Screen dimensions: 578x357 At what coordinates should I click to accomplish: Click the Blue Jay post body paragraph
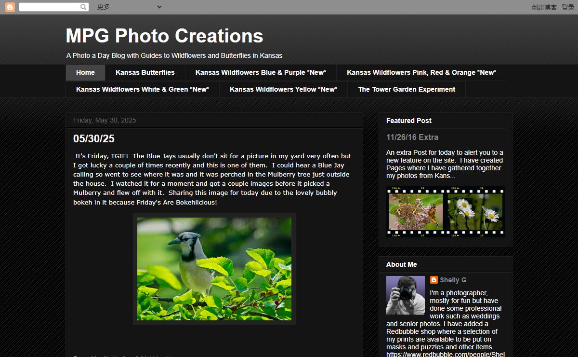(212, 179)
